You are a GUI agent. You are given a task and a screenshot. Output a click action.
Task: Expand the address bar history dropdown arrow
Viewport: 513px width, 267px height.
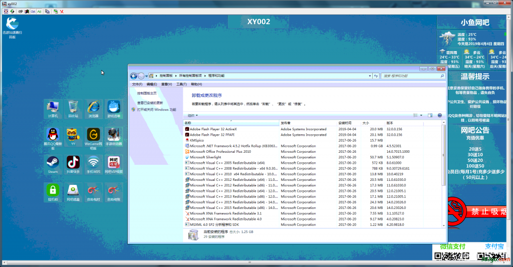370,76
